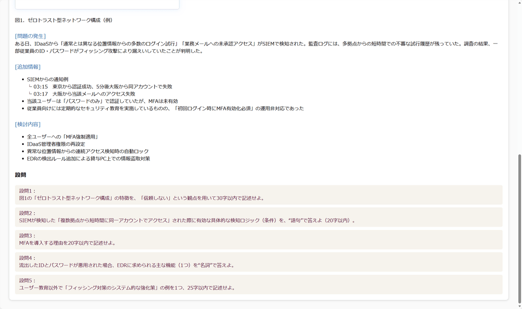Select the 設問1 question box
This screenshot has width=522, height=309.
[259, 195]
